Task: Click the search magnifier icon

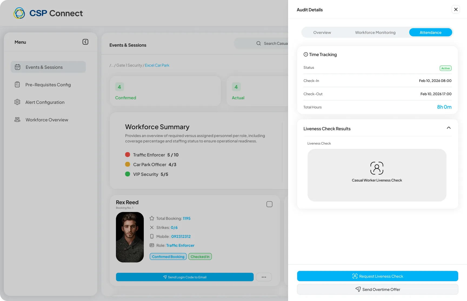Action: 259,43
